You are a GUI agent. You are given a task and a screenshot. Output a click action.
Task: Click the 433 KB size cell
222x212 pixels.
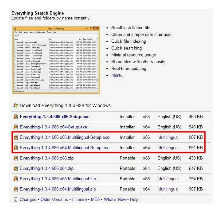[x=196, y=158]
